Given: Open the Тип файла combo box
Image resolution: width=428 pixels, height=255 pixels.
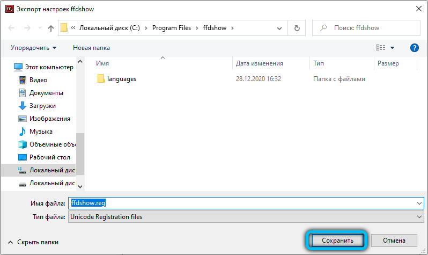Looking at the screenshot, I should coord(246,217).
